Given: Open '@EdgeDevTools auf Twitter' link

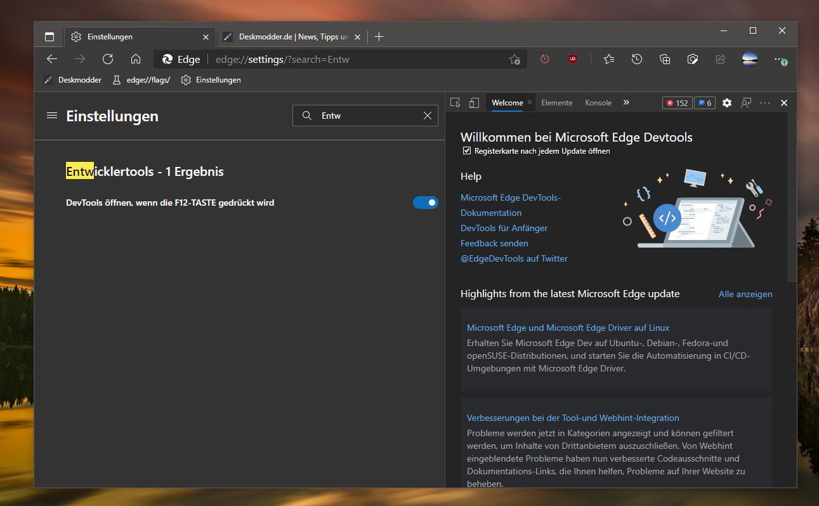Looking at the screenshot, I should (514, 258).
